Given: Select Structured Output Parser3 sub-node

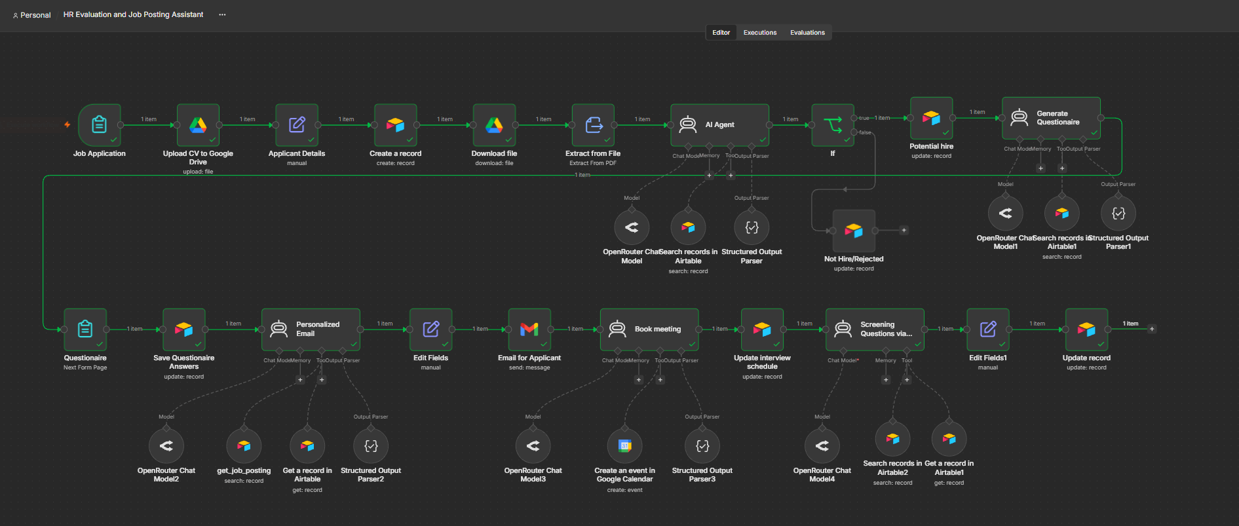Looking at the screenshot, I should pos(702,446).
